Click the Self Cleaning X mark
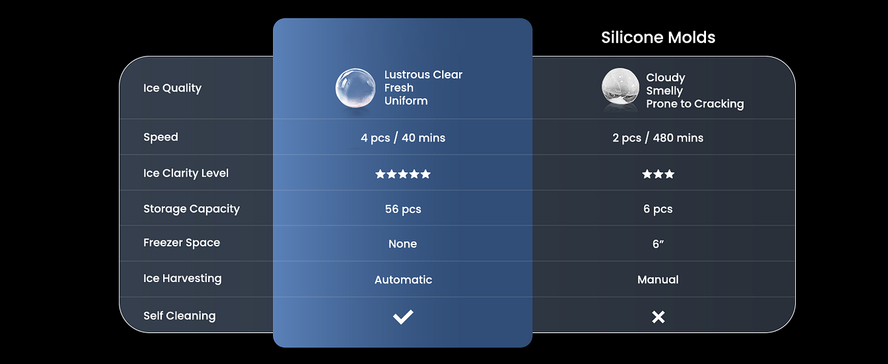 (x=658, y=317)
